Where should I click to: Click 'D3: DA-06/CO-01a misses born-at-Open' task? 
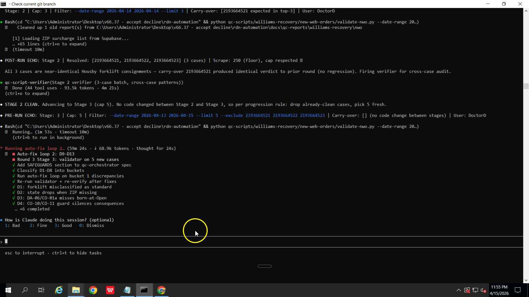62,198
